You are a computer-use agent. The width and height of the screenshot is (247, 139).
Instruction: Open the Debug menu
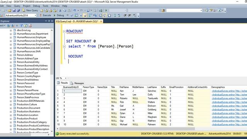point(36,6)
